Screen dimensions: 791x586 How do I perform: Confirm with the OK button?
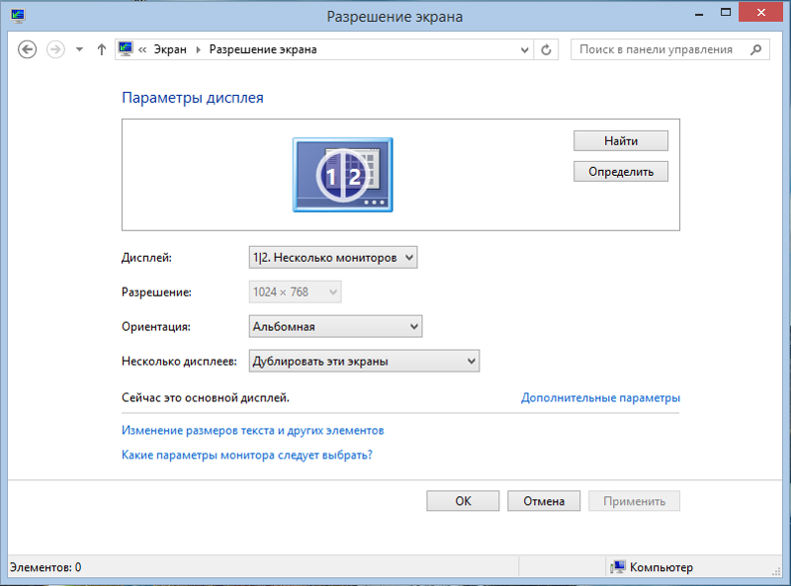point(463,501)
